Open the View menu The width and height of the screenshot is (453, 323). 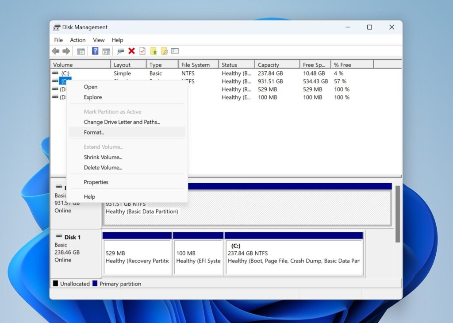99,40
